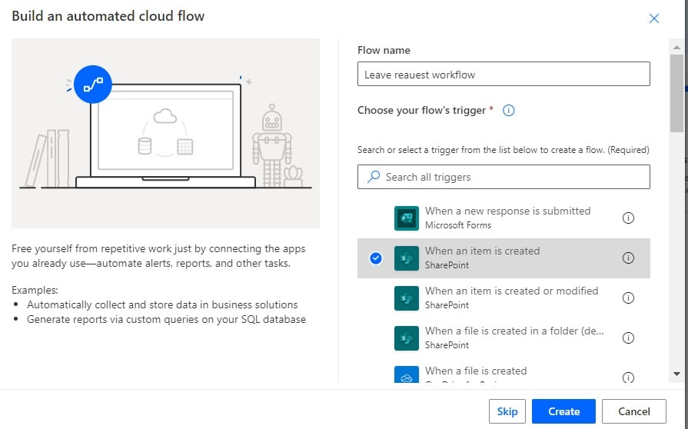Click the laptop flow illustration
This screenshot has width=688, height=429.
[x=165, y=133]
